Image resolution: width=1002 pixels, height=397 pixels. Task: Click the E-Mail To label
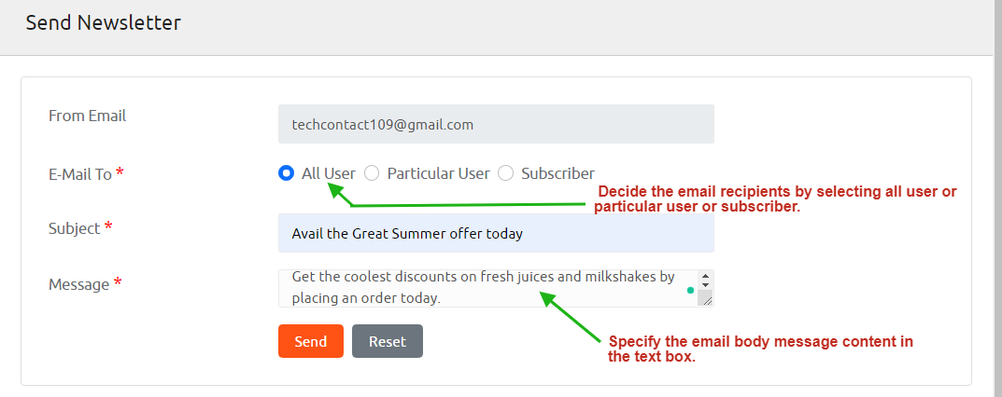[x=80, y=174]
